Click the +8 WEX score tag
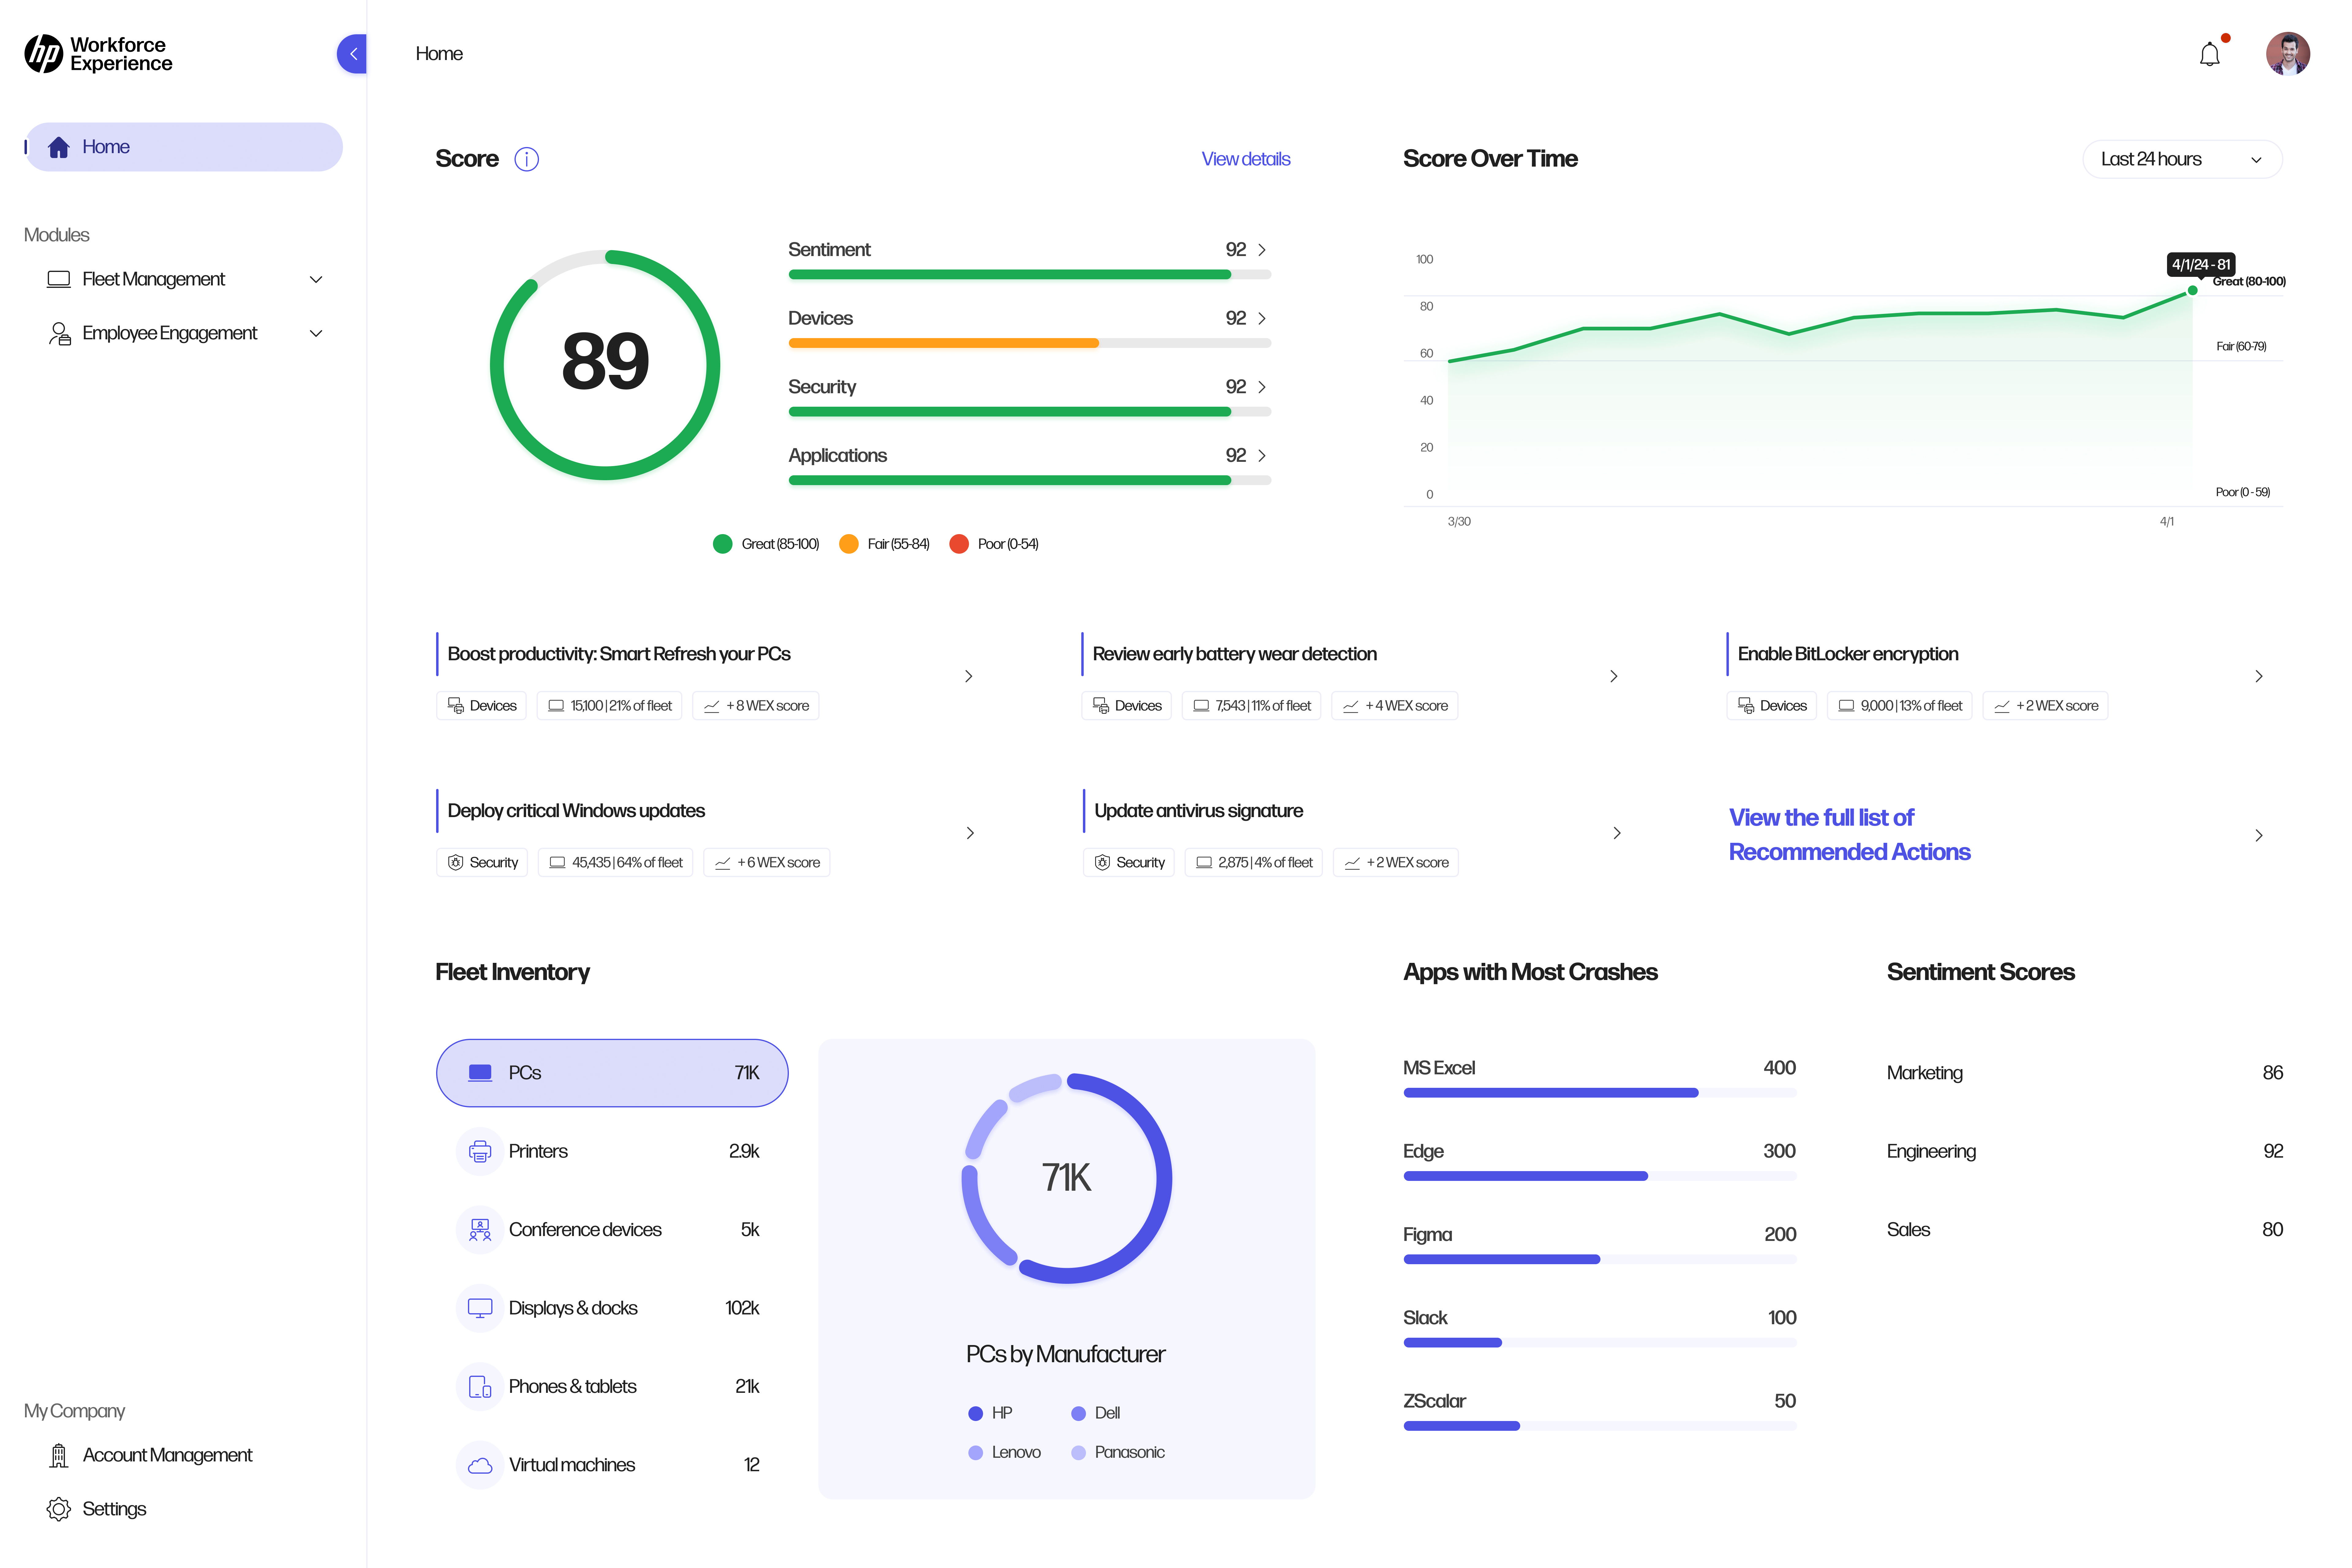The image size is (2352, 1568). pos(756,706)
